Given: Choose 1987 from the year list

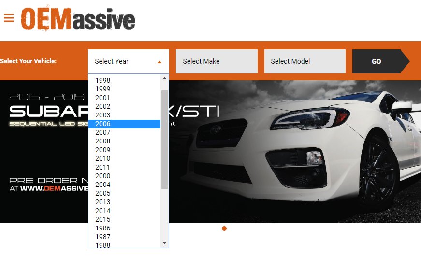Looking at the screenshot, I should coord(125,237).
